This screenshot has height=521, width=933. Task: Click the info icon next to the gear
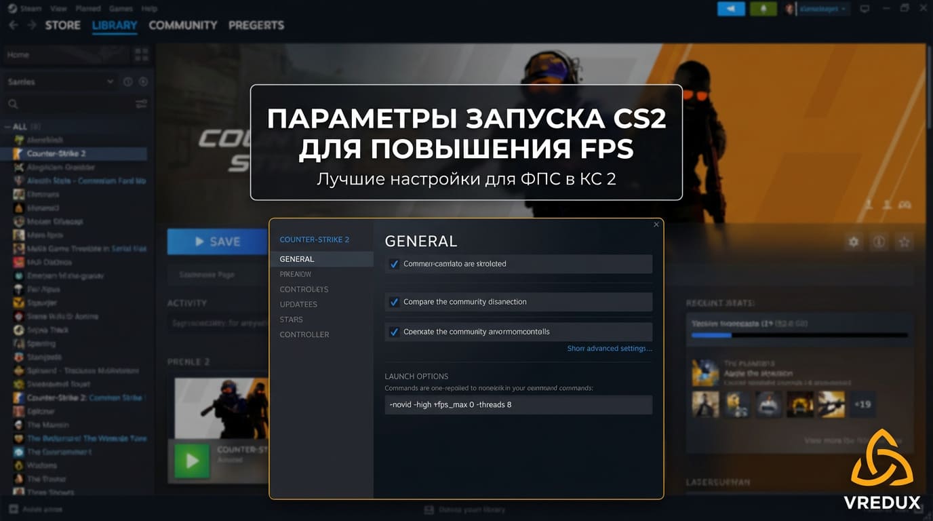[879, 242]
